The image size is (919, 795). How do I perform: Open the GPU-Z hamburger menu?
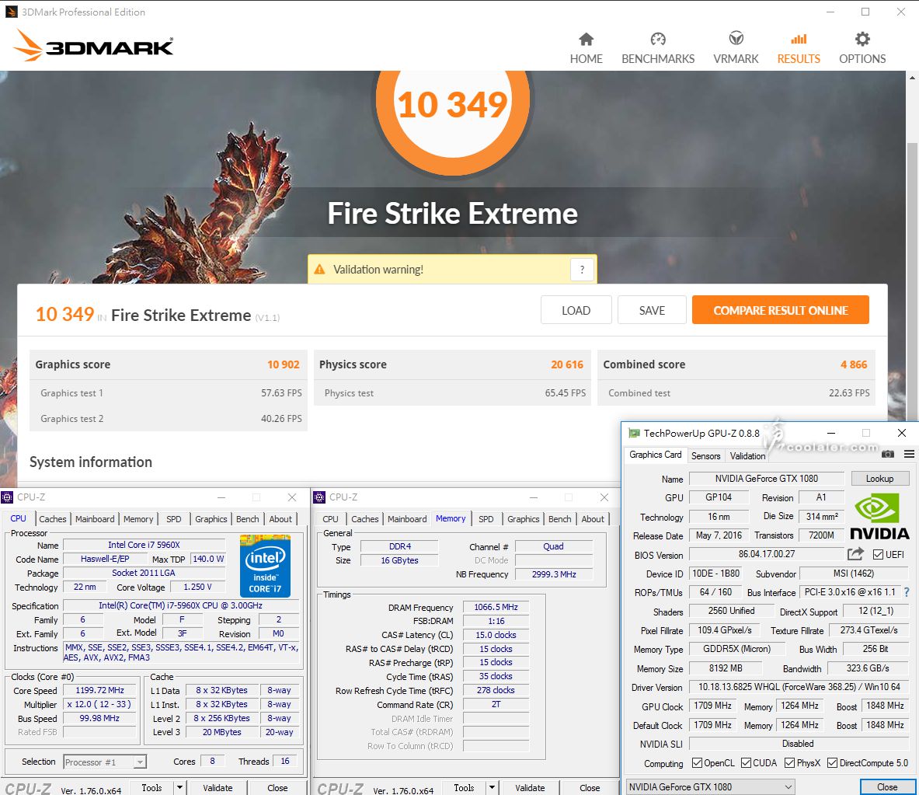[x=909, y=454]
